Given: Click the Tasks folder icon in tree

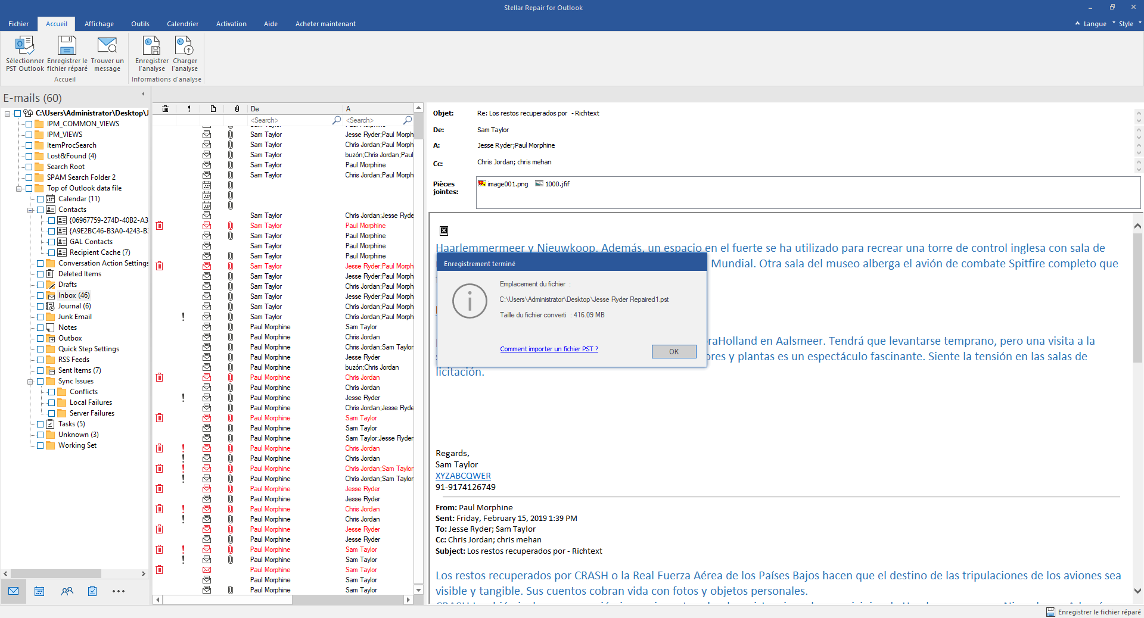Looking at the screenshot, I should (x=51, y=424).
